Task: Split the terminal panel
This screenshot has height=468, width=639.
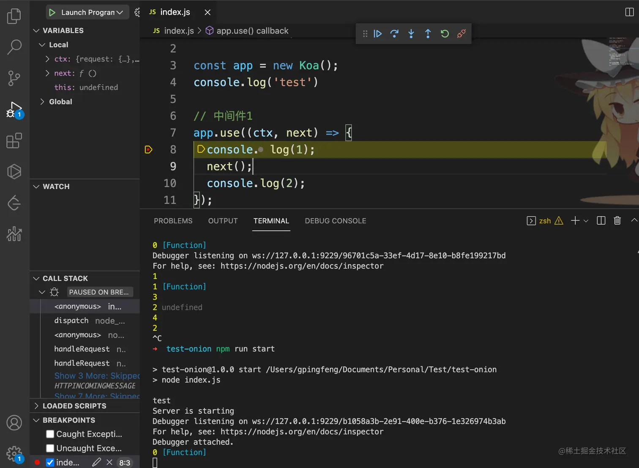Action: click(601, 220)
